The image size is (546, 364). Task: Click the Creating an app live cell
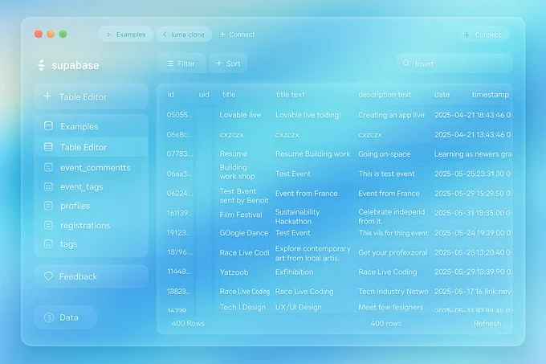(391, 115)
